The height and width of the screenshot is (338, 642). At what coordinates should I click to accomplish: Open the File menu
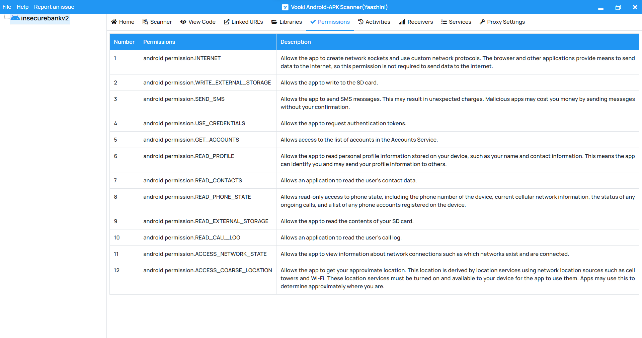tap(7, 7)
